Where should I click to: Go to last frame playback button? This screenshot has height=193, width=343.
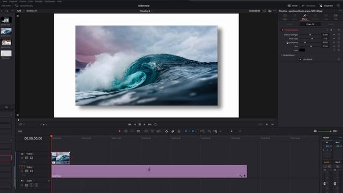point(150,124)
